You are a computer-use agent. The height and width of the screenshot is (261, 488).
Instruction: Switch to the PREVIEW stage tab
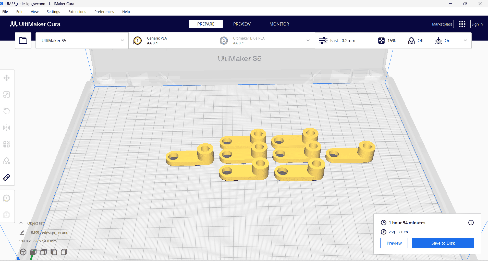tap(242, 24)
